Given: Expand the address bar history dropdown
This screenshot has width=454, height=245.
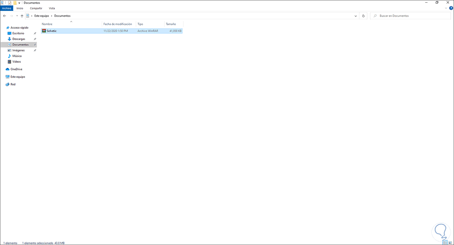Looking at the screenshot, I should (x=355, y=16).
